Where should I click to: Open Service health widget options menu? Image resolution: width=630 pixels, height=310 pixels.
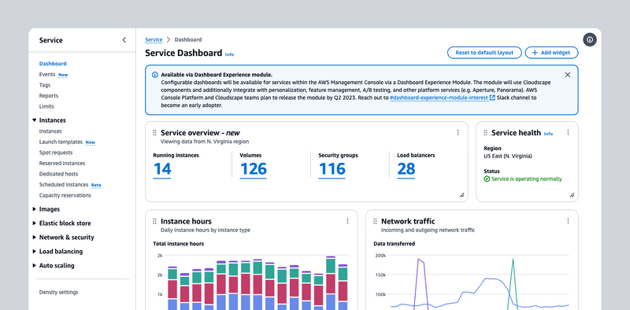tap(568, 132)
